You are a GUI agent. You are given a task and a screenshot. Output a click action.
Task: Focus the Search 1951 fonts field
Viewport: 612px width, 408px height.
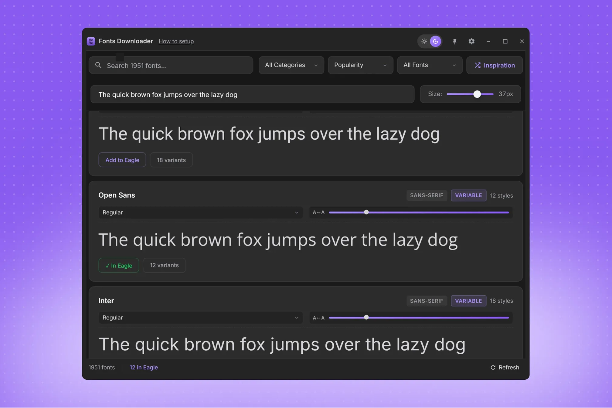pyautogui.click(x=171, y=65)
